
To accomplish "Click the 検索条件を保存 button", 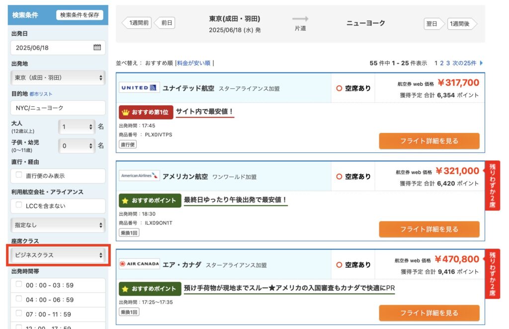I will pos(80,15).
